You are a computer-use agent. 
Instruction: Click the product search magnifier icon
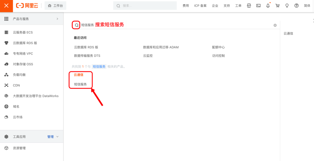pyautogui.click(x=76, y=25)
